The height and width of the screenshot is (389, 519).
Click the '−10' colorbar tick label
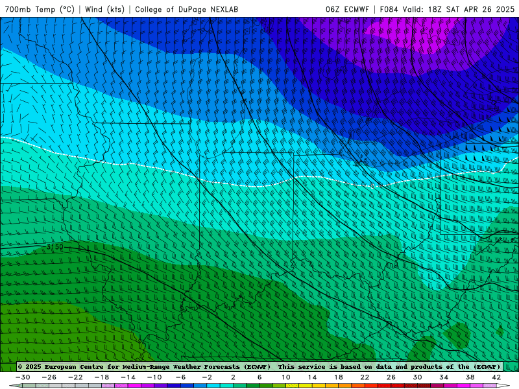point(154,377)
